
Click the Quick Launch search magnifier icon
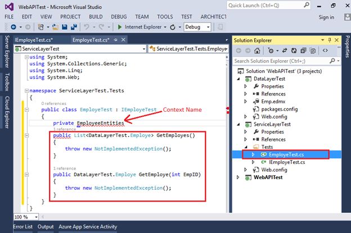(x=307, y=5)
